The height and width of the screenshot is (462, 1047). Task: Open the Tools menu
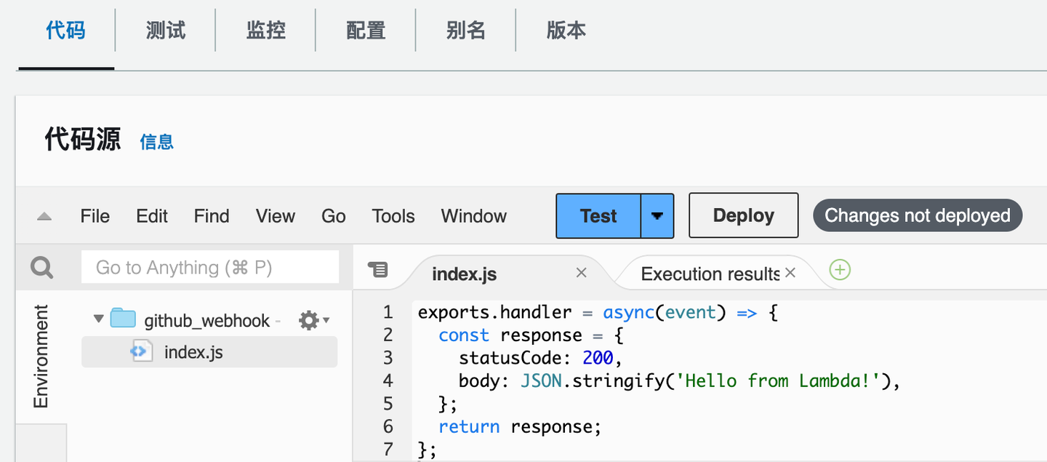[x=393, y=216]
